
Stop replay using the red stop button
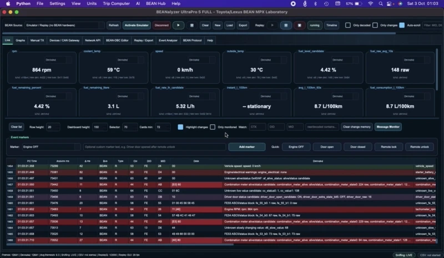pyautogui.click(x=299, y=25)
